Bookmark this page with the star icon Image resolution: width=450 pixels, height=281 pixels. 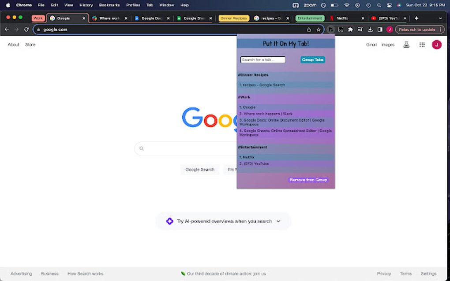[319, 30]
